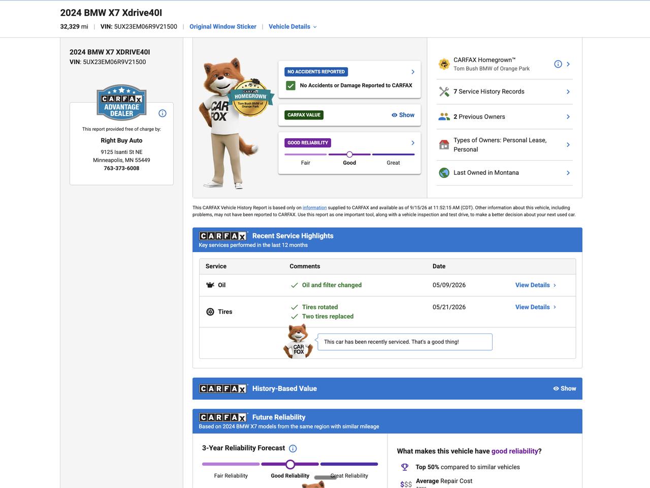This screenshot has width=650, height=488.
Task: Click 'Tom Bush BMW of Orange Park' dealer text
Action: click(x=492, y=69)
